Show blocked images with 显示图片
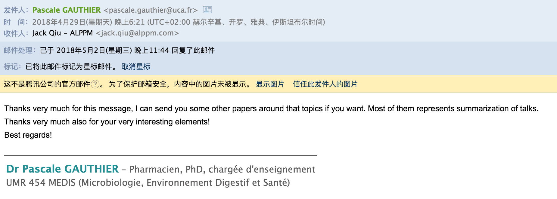Viewport: 557px width, 199px height. (270, 84)
